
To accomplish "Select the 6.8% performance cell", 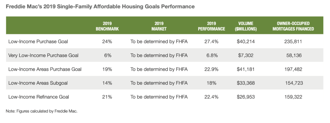I will click(211, 55).
